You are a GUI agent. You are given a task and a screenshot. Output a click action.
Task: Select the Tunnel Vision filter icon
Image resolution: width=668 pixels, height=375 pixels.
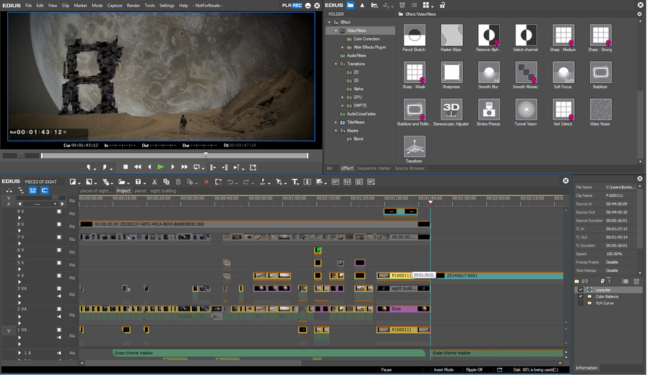click(x=526, y=110)
